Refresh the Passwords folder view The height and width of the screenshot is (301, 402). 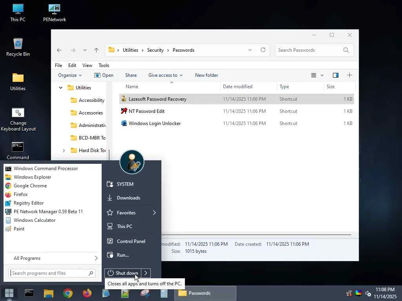point(263,50)
